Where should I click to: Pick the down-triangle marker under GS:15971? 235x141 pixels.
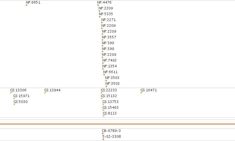14,99
